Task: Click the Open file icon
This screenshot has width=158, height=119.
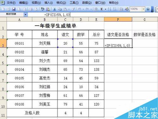Action: (8, 9)
